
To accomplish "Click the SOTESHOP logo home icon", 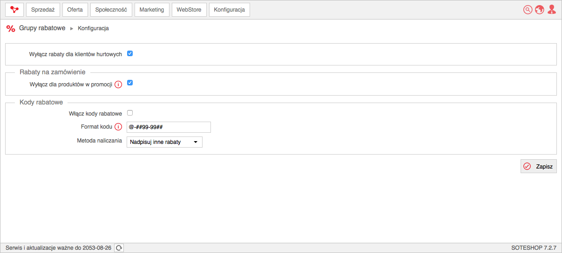I will (x=14, y=10).
